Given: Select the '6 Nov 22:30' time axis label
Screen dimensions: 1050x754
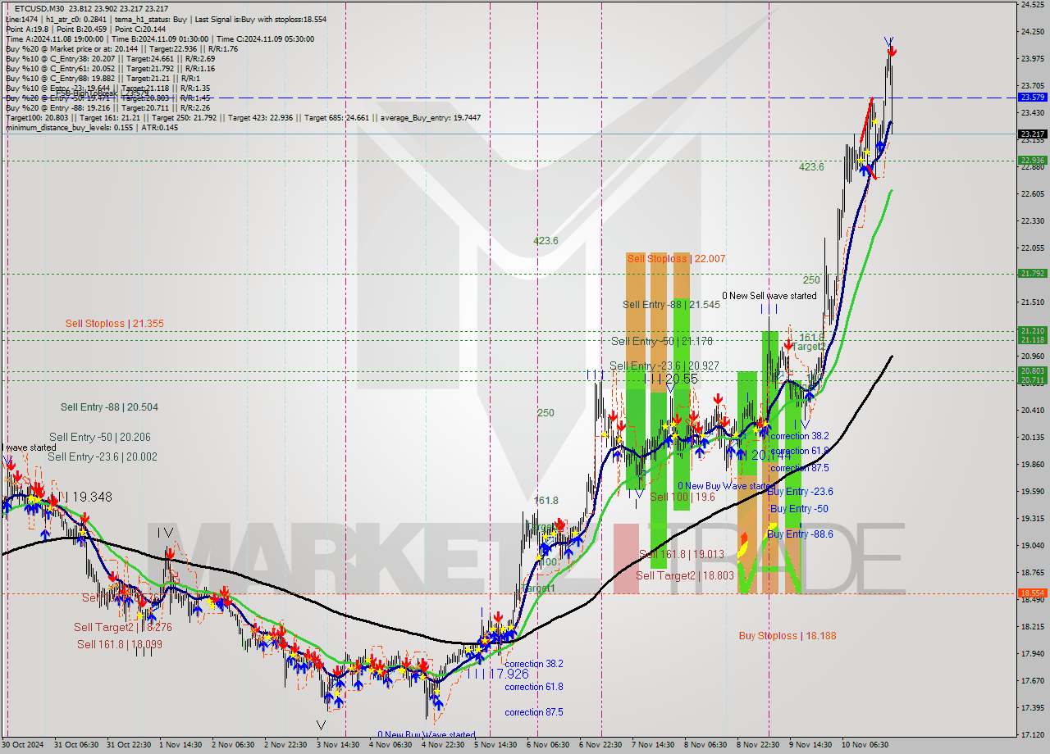Looking at the screenshot, I should click(x=601, y=745).
